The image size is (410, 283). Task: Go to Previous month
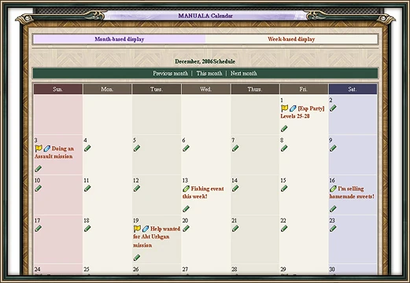tap(171, 73)
